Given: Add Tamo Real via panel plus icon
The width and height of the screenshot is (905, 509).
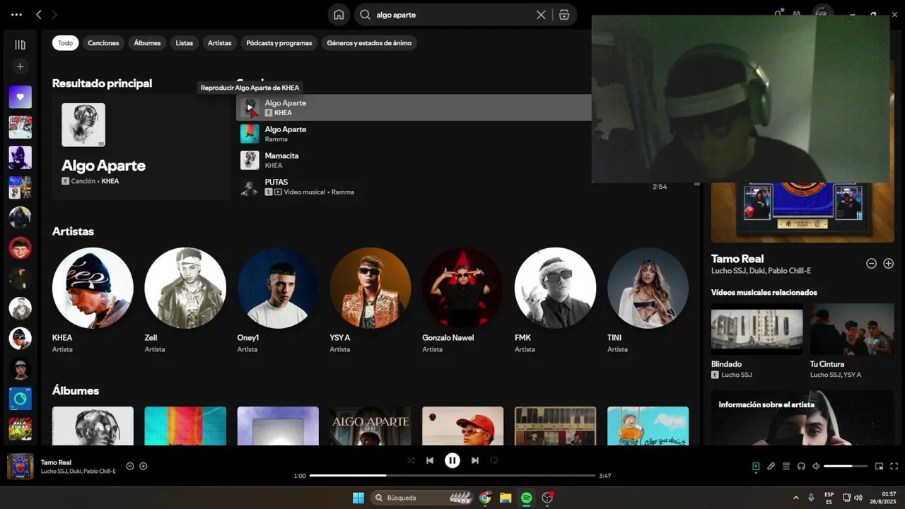Looking at the screenshot, I should tap(889, 263).
